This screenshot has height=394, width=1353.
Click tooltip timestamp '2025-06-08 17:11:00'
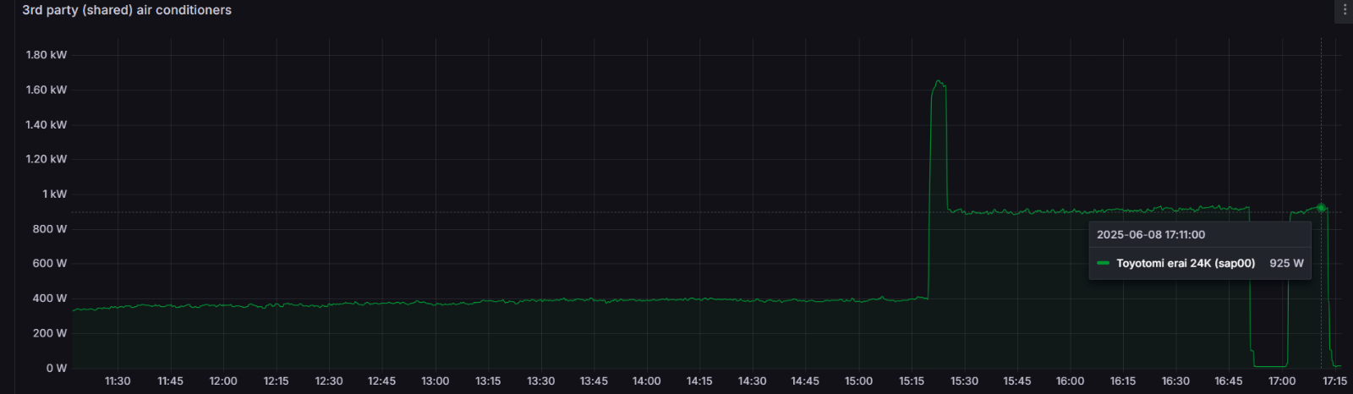point(1151,234)
